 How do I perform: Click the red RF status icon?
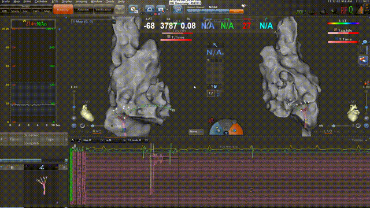(x=344, y=10)
